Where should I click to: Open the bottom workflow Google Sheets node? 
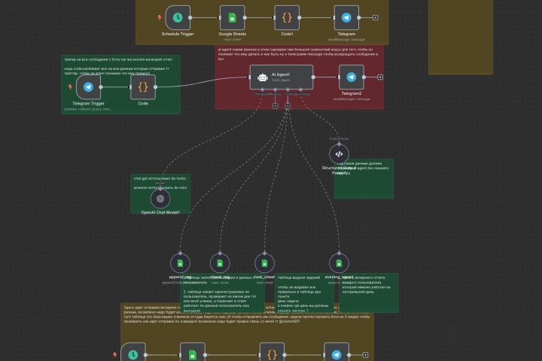[x=193, y=353]
